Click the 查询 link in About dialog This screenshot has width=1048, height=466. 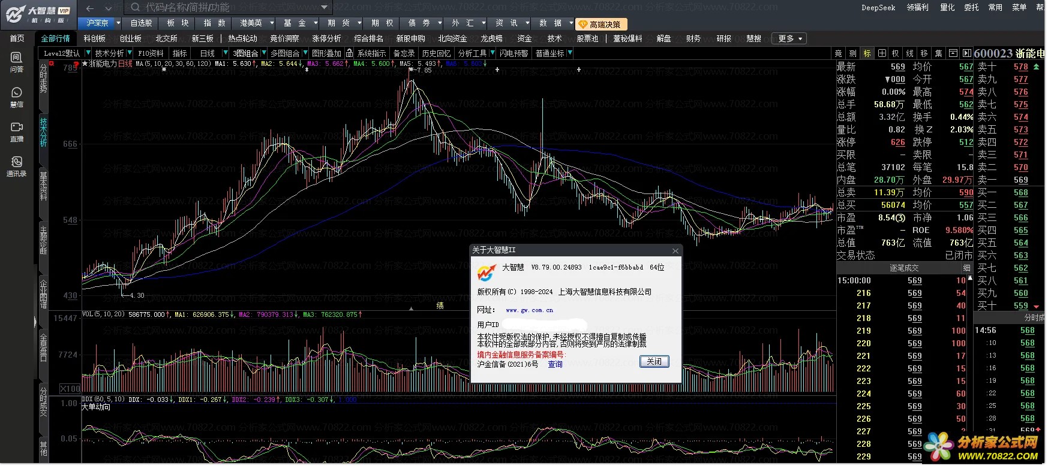(555, 364)
